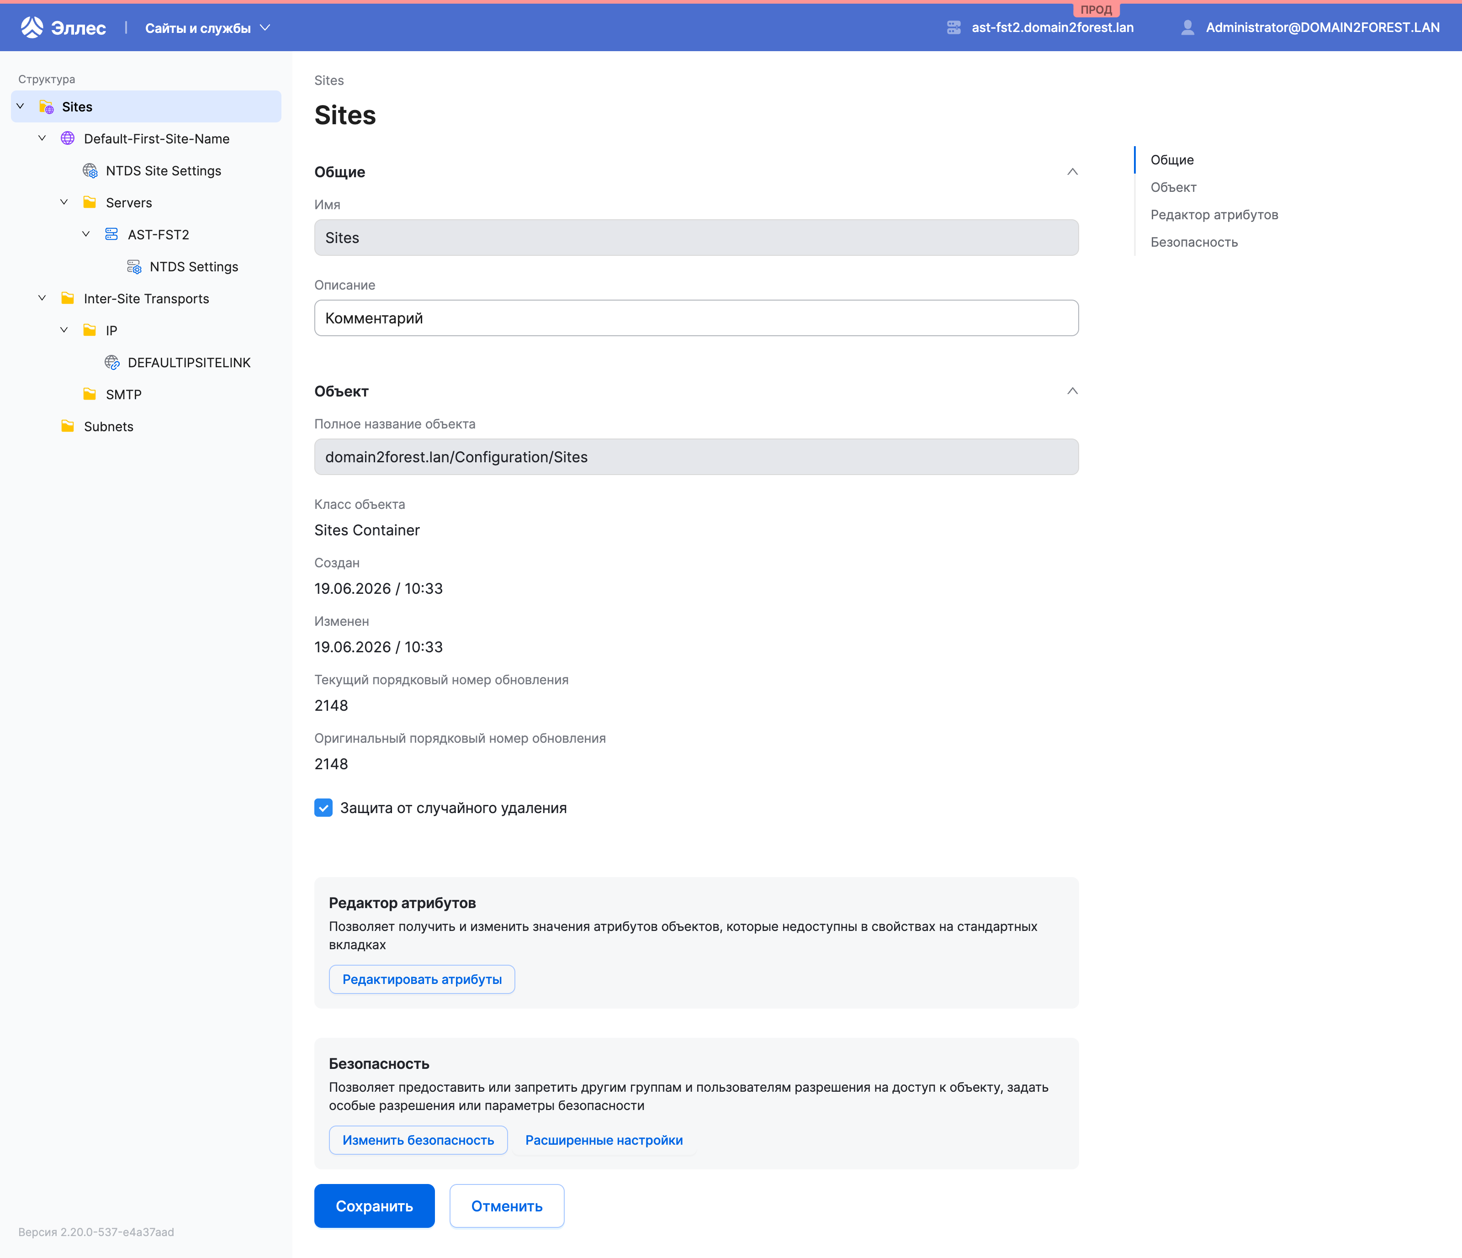The height and width of the screenshot is (1258, 1462).
Task: Click the full object name field
Action: tap(696, 457)
